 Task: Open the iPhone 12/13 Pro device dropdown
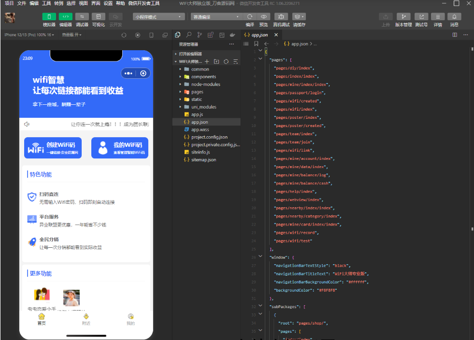[x=29, y=35]
